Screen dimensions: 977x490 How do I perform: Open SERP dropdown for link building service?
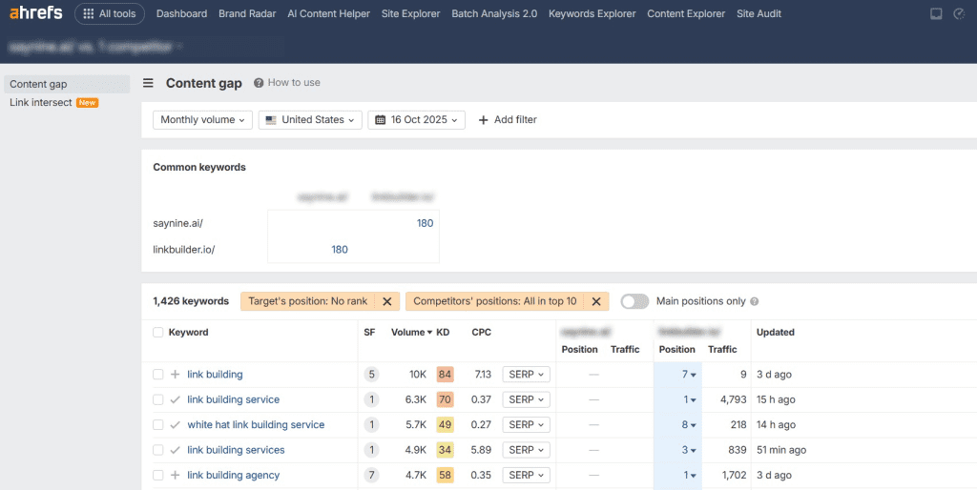[x=526, y=399]
